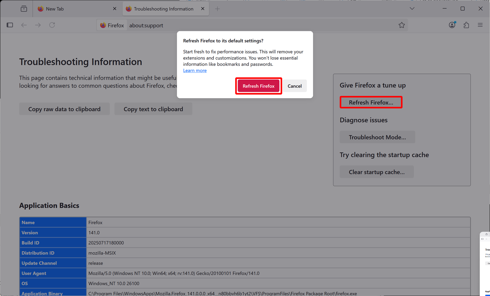Confirm with the Refresh Firefox button

click(x=258, y=86)
